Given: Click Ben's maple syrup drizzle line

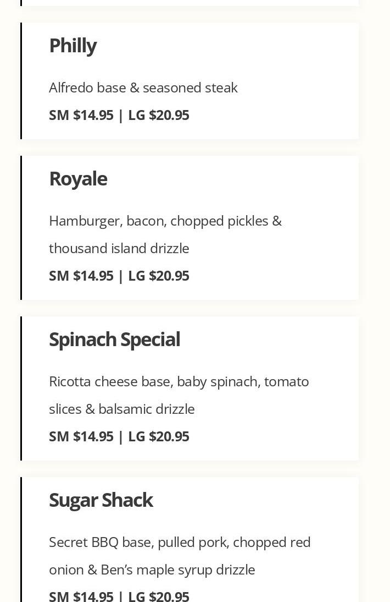Looking at the screenshot, I should pos(152,570).
